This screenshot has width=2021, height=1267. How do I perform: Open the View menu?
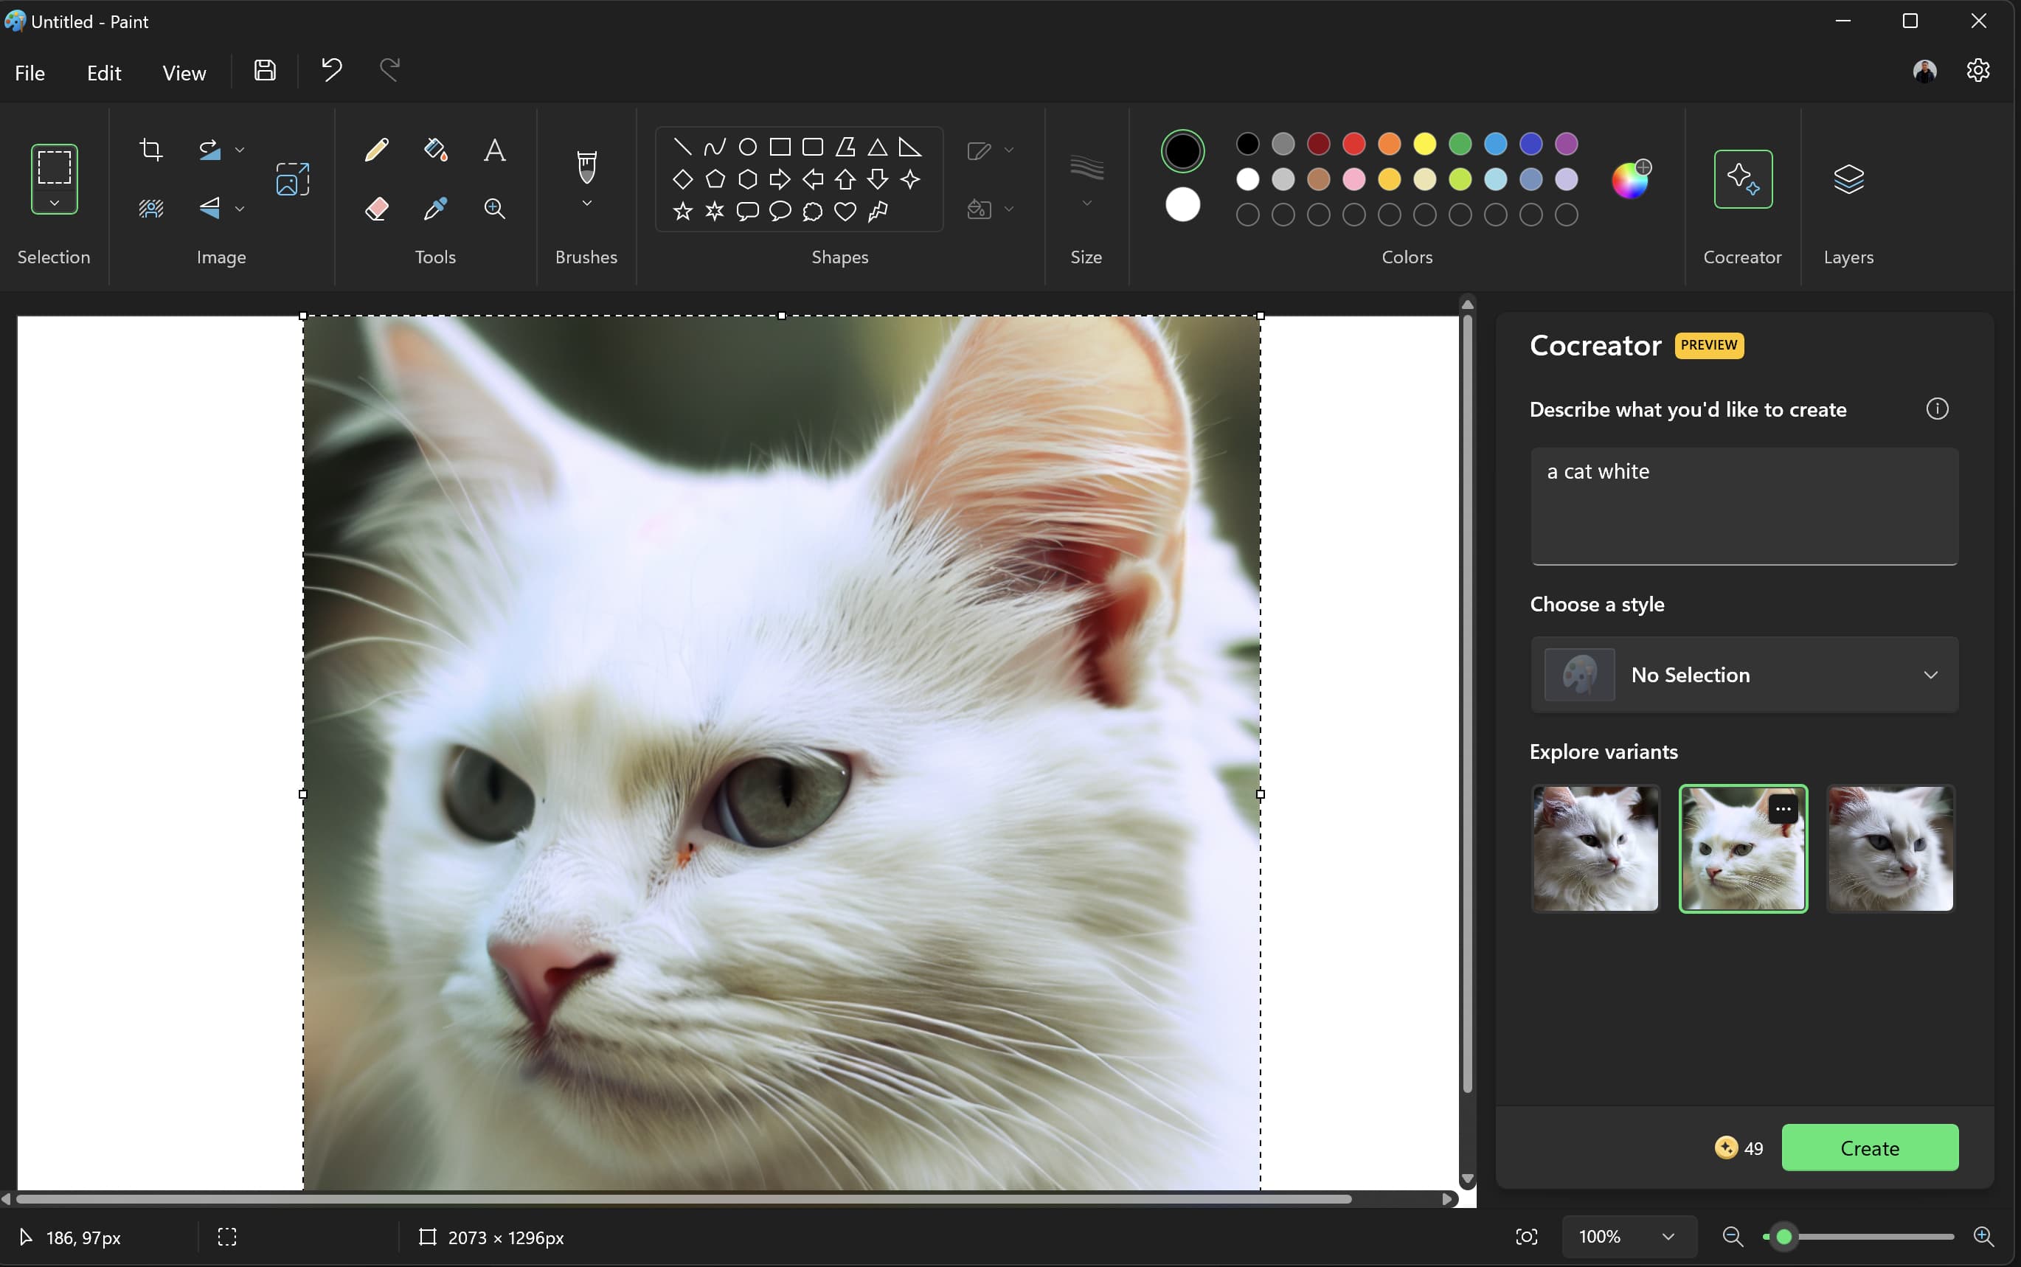[x=184, y=73]
